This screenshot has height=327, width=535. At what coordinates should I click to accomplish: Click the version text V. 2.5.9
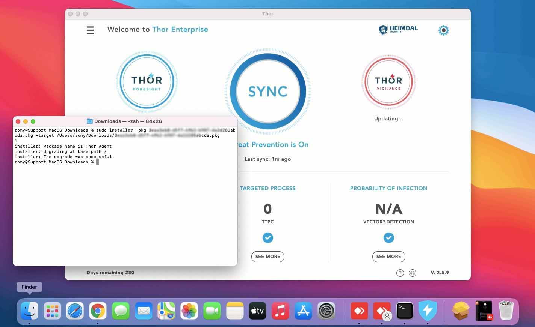[440, 273]
